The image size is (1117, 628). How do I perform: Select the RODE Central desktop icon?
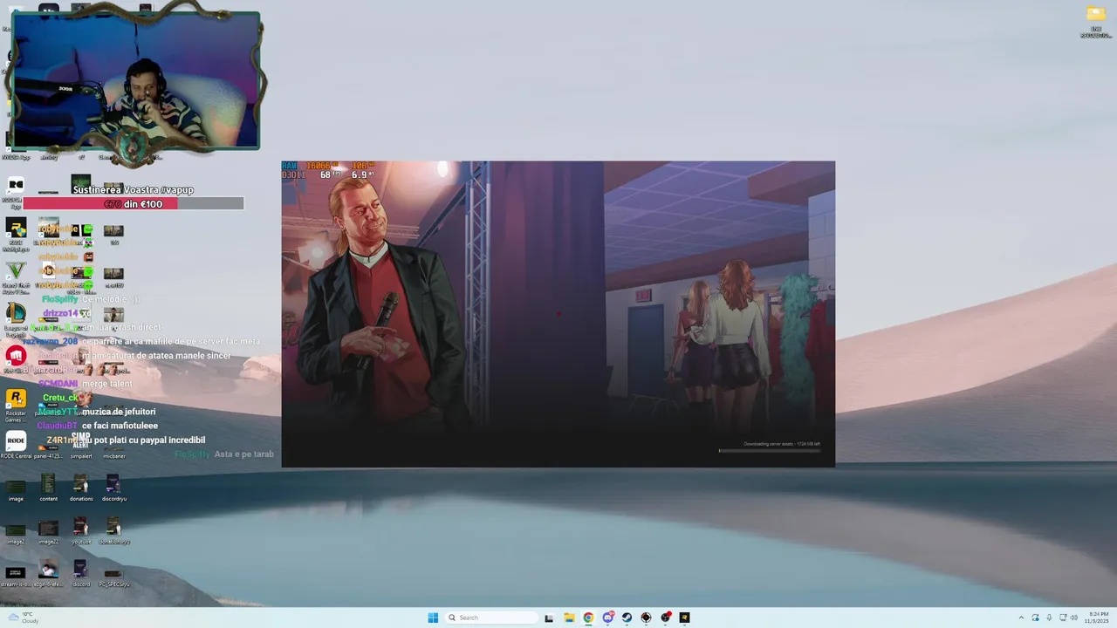click(x=16, y=445)
